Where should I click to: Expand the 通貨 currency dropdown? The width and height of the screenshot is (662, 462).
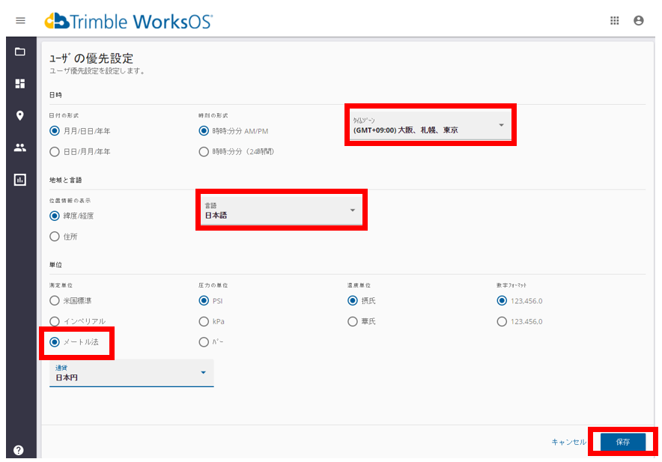click(131, 373)
